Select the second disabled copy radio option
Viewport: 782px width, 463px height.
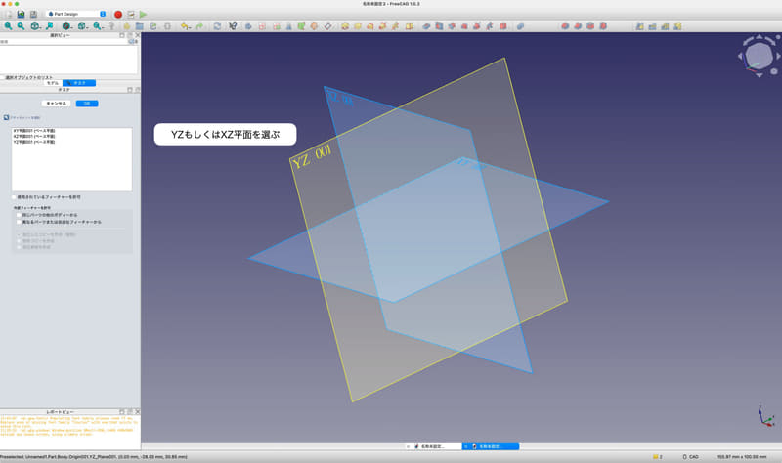pos(19,240)
